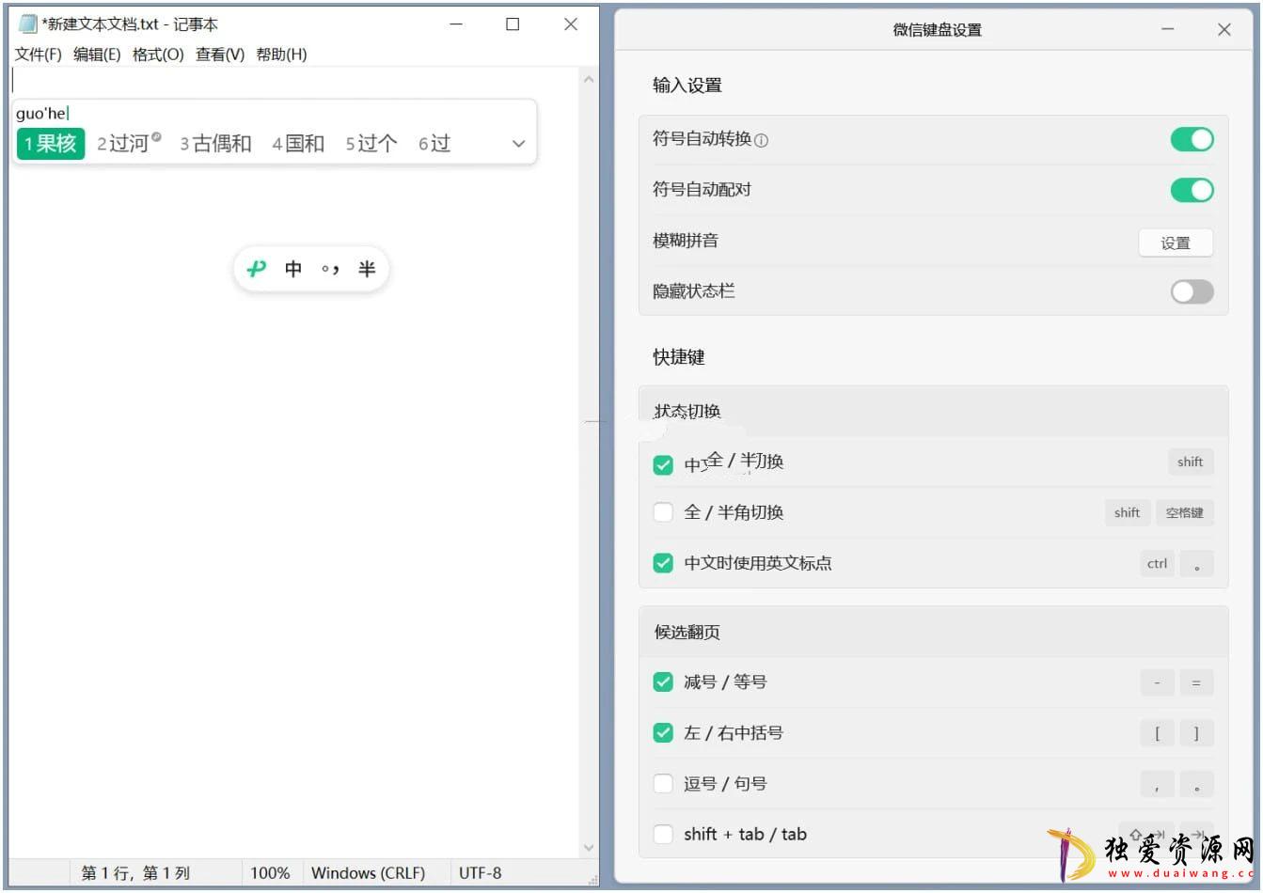1263x893 pixels.
Task: Click Notepad file icon in title bar
Action: point(28,24)
